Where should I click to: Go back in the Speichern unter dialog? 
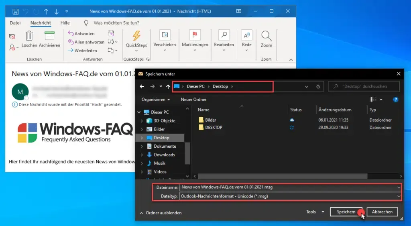coord(142,87)
